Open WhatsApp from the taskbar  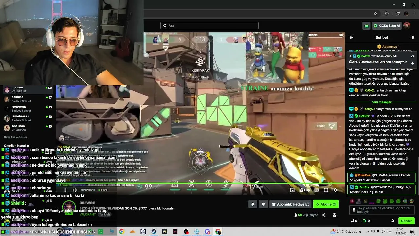click(100, 232)
